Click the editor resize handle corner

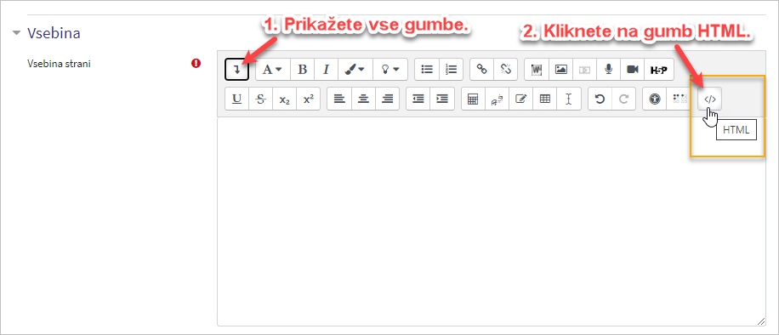click(760, 321)
